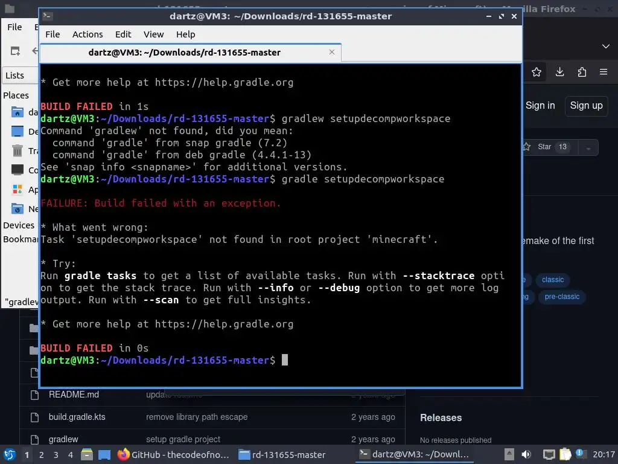618x464 pixels.
Task: Open the terminal's Actions menu
Action: 88,34
